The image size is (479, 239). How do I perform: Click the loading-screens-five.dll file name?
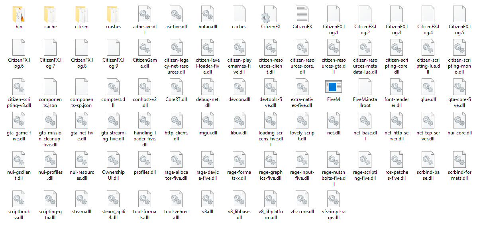pos(271,138)
